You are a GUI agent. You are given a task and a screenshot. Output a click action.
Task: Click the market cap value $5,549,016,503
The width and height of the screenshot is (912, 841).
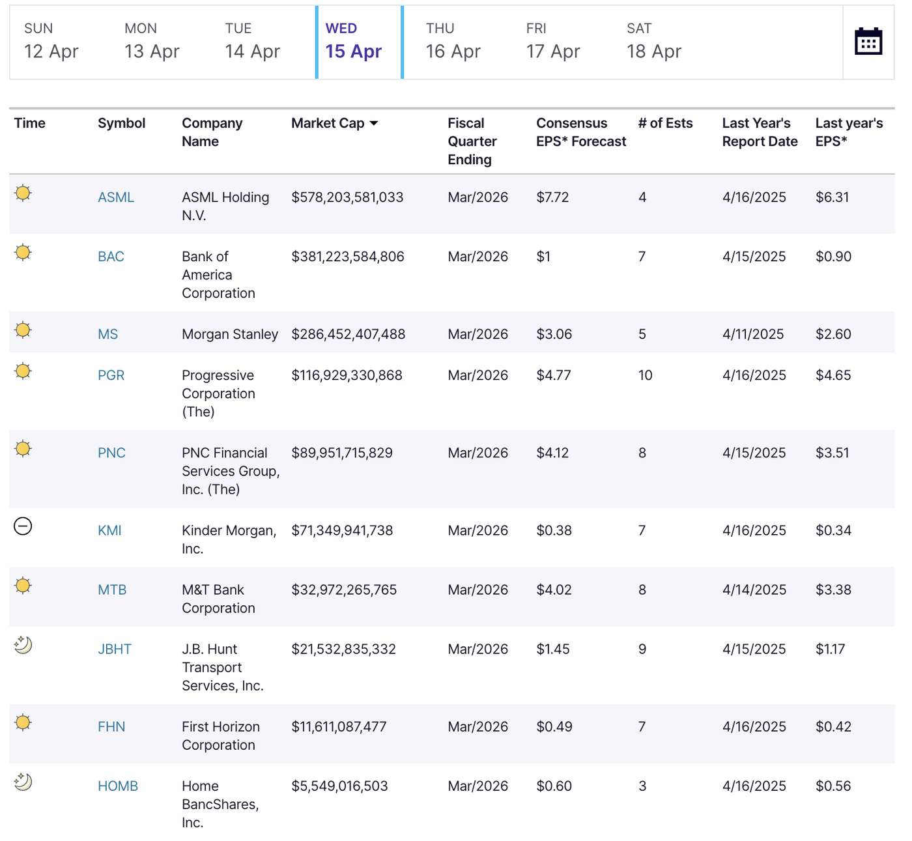click(339, 786)
